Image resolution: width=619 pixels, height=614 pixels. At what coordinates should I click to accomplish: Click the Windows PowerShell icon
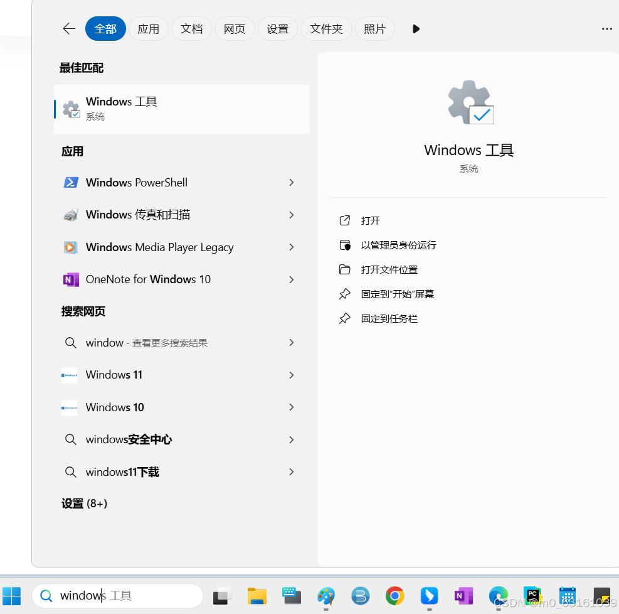point(71,183)
